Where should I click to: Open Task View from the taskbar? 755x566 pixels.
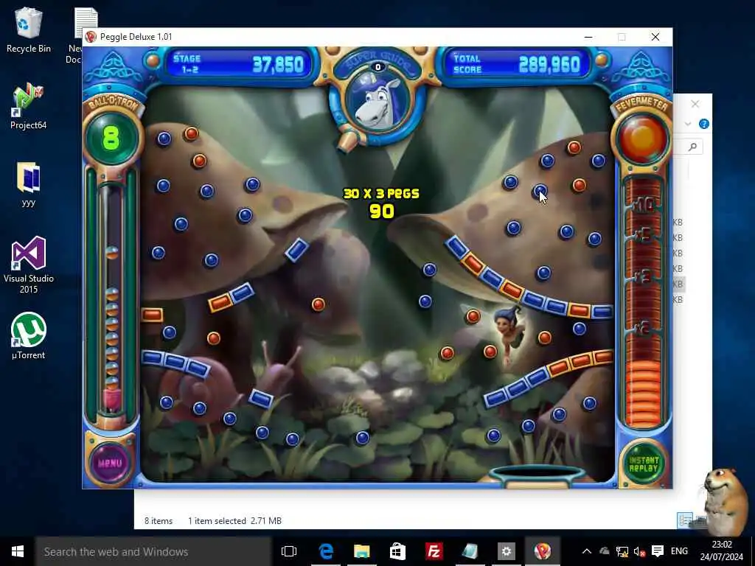pos(289,551)
